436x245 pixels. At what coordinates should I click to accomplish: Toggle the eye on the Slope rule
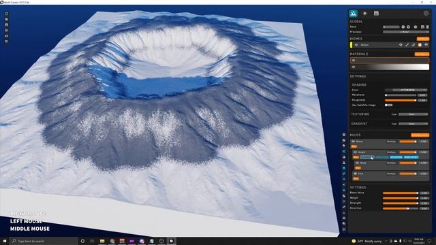coord(357,163)
